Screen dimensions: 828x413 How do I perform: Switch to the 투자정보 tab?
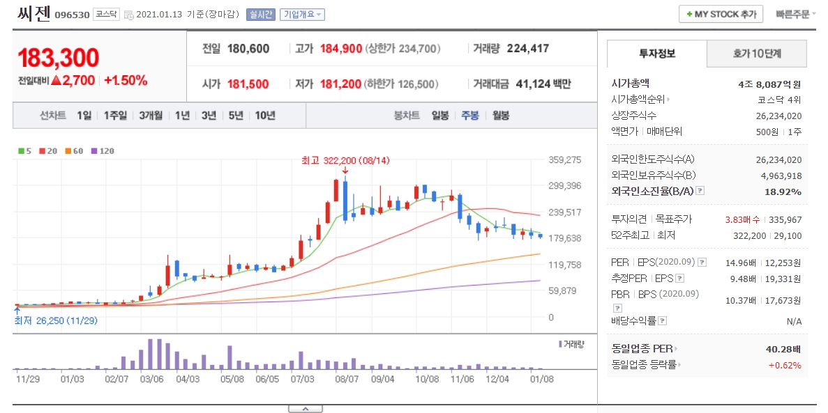(x=657, y=53)
